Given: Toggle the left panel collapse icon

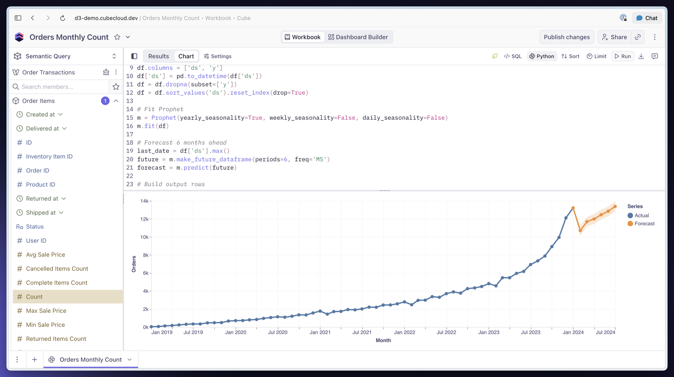Looking at the screenshot, I should [x=134, y=56].
